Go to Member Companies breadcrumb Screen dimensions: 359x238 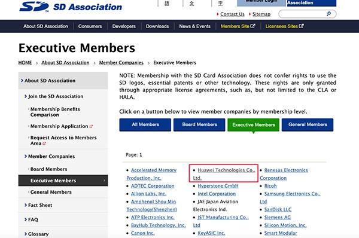(x=121, y=63)
